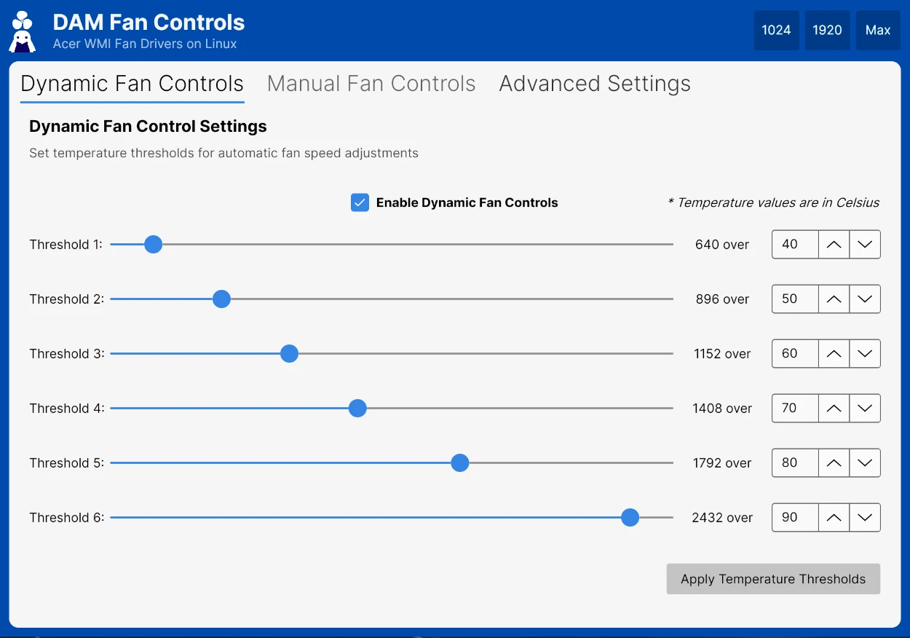Click 'Dynamic Fan Control Settings' heading

pyautogui.click(x=148, y=126)
